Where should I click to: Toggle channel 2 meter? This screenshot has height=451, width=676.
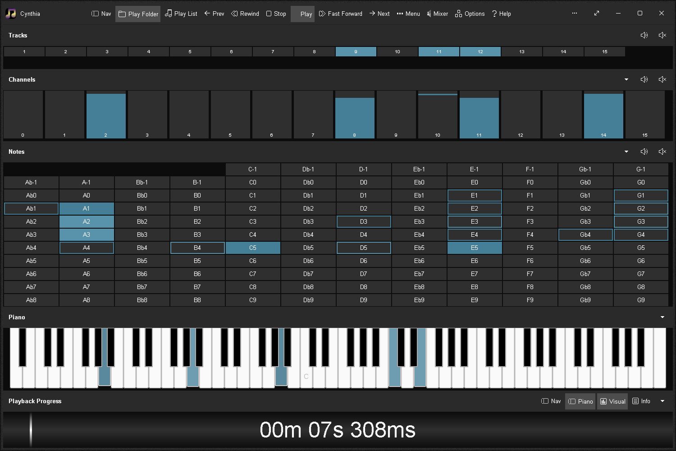(106, 115)
